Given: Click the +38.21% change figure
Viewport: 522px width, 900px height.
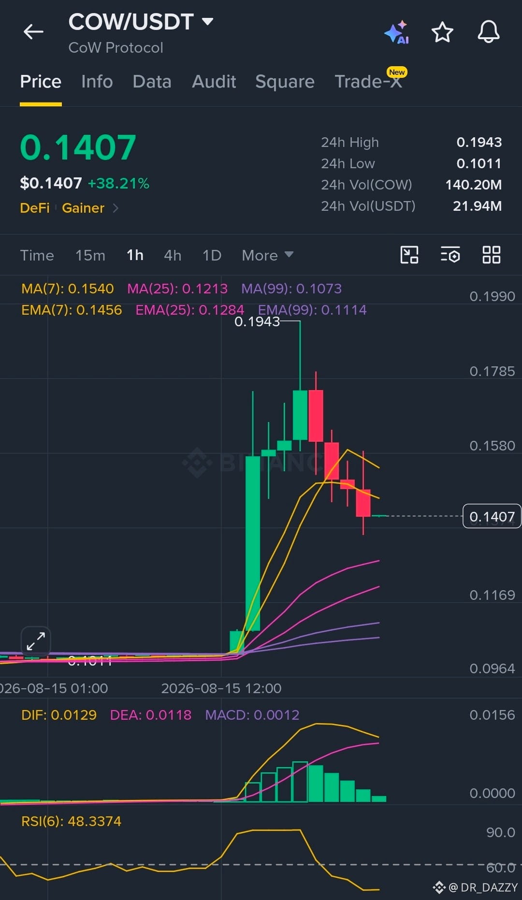Looking at the screenshot, I should tap(118, 183).
